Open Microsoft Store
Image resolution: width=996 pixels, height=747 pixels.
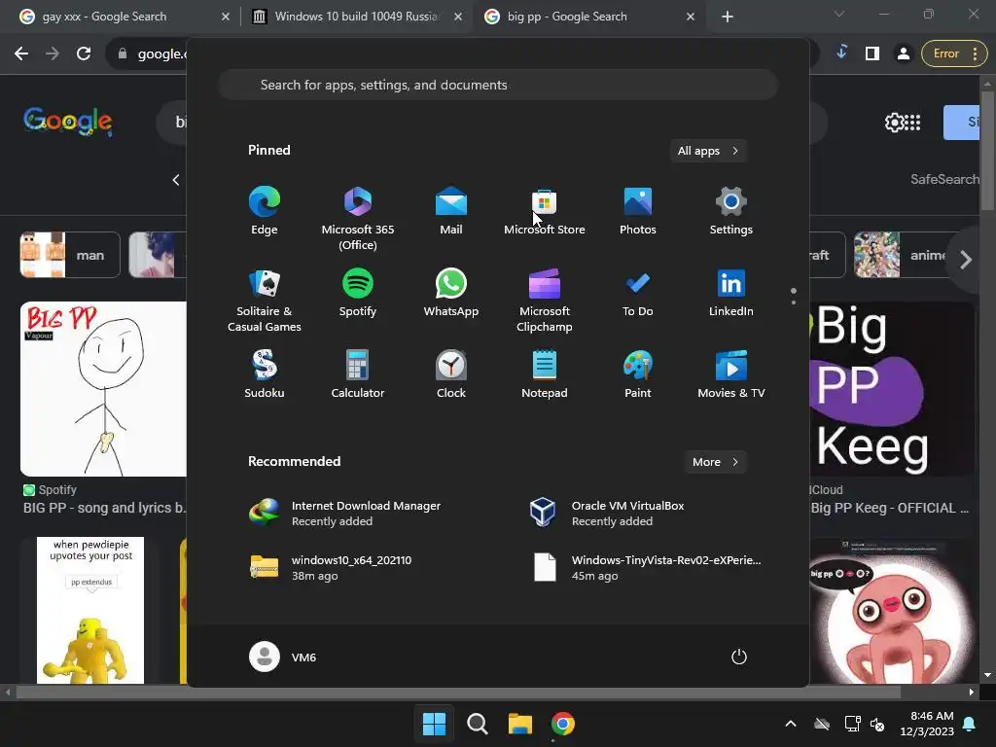(x=545, y=211)
